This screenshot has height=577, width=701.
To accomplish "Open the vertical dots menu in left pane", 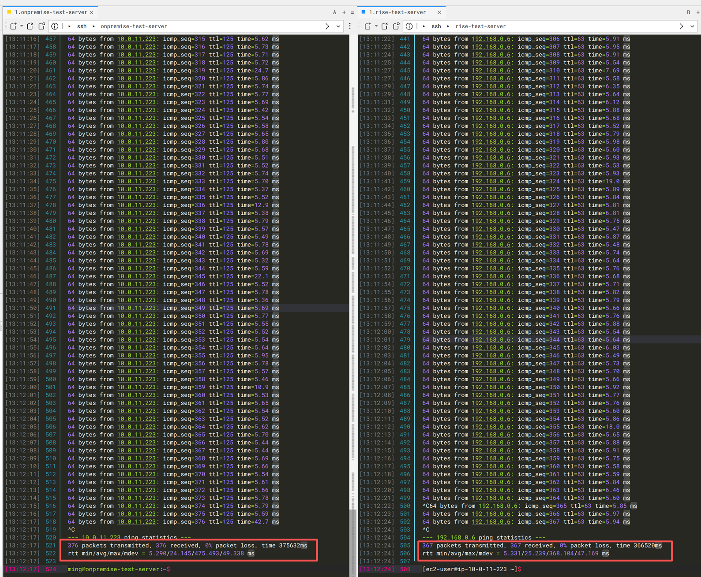I will coord(350,26).
